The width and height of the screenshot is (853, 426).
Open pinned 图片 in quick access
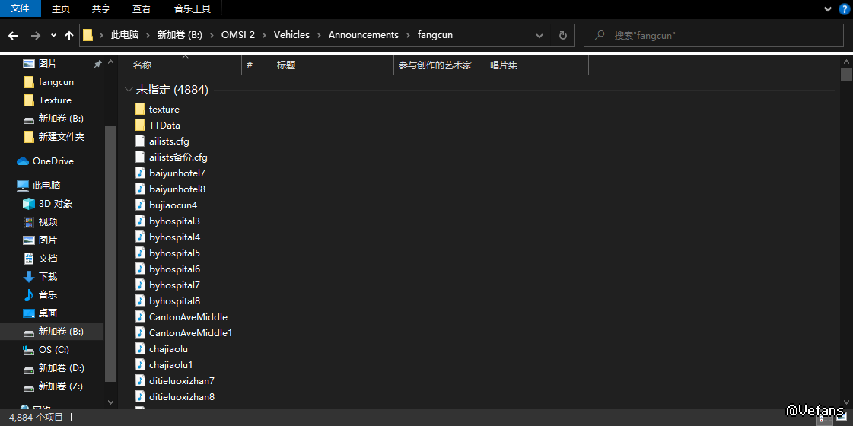(x=48, y=64)
